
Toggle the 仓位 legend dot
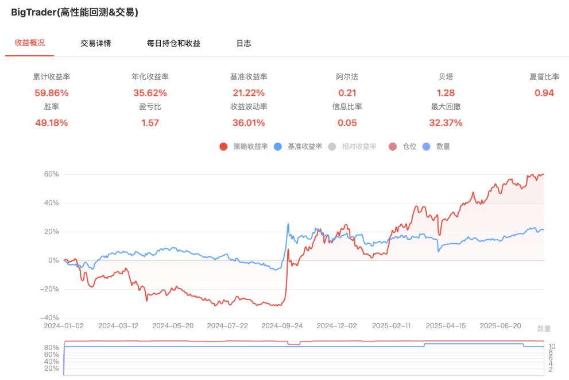[x=393, y=147]
